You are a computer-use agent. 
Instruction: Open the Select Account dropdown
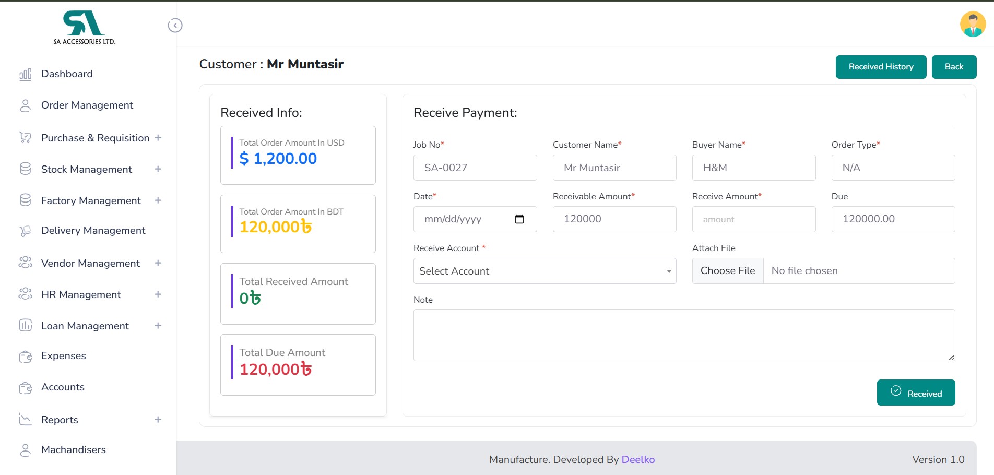(x=545, y=271)
